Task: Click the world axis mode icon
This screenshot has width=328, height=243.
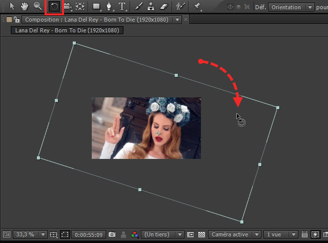Action: pyautogui.click(x=238, y=7)
